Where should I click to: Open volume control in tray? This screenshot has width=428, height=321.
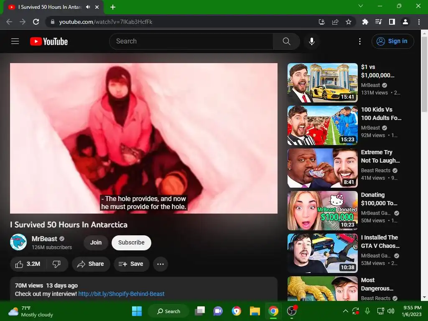click(391, 311)
